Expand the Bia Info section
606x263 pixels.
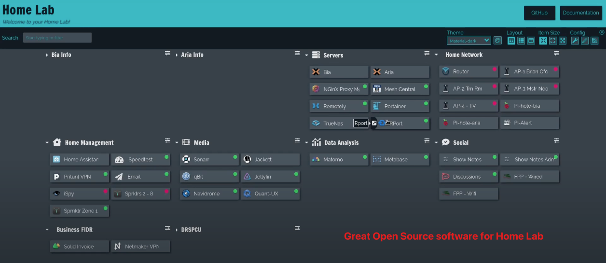(x=47, y=55)
